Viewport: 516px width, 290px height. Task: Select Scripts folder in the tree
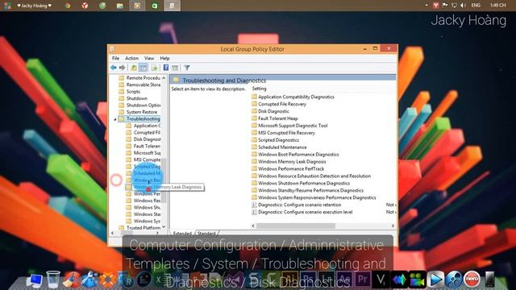tap(130, 91)
